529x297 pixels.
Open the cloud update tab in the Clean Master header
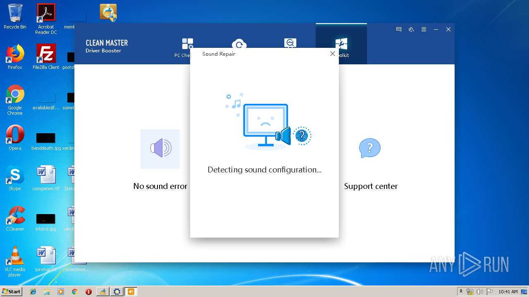(x=239, y=44)
